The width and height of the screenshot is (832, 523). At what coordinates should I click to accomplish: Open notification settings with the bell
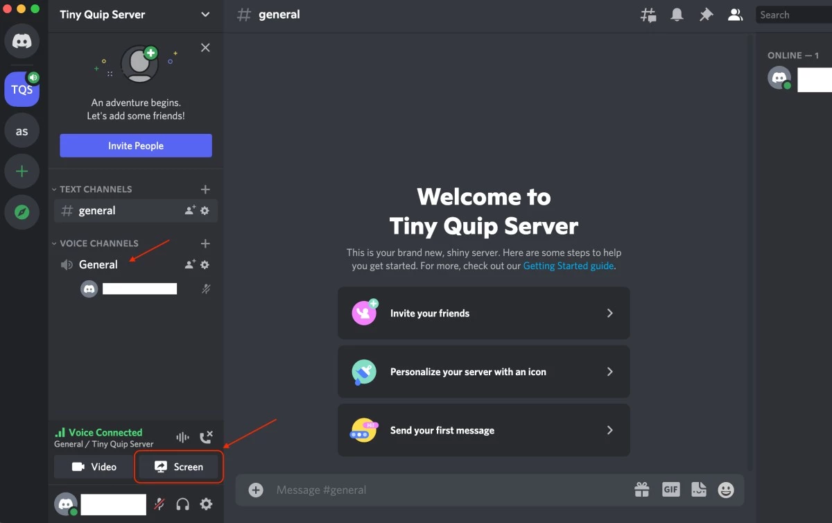point(677,14)
